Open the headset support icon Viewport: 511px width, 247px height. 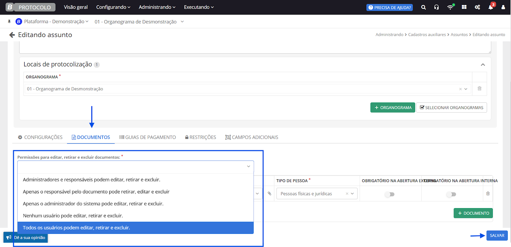(436, 7)
